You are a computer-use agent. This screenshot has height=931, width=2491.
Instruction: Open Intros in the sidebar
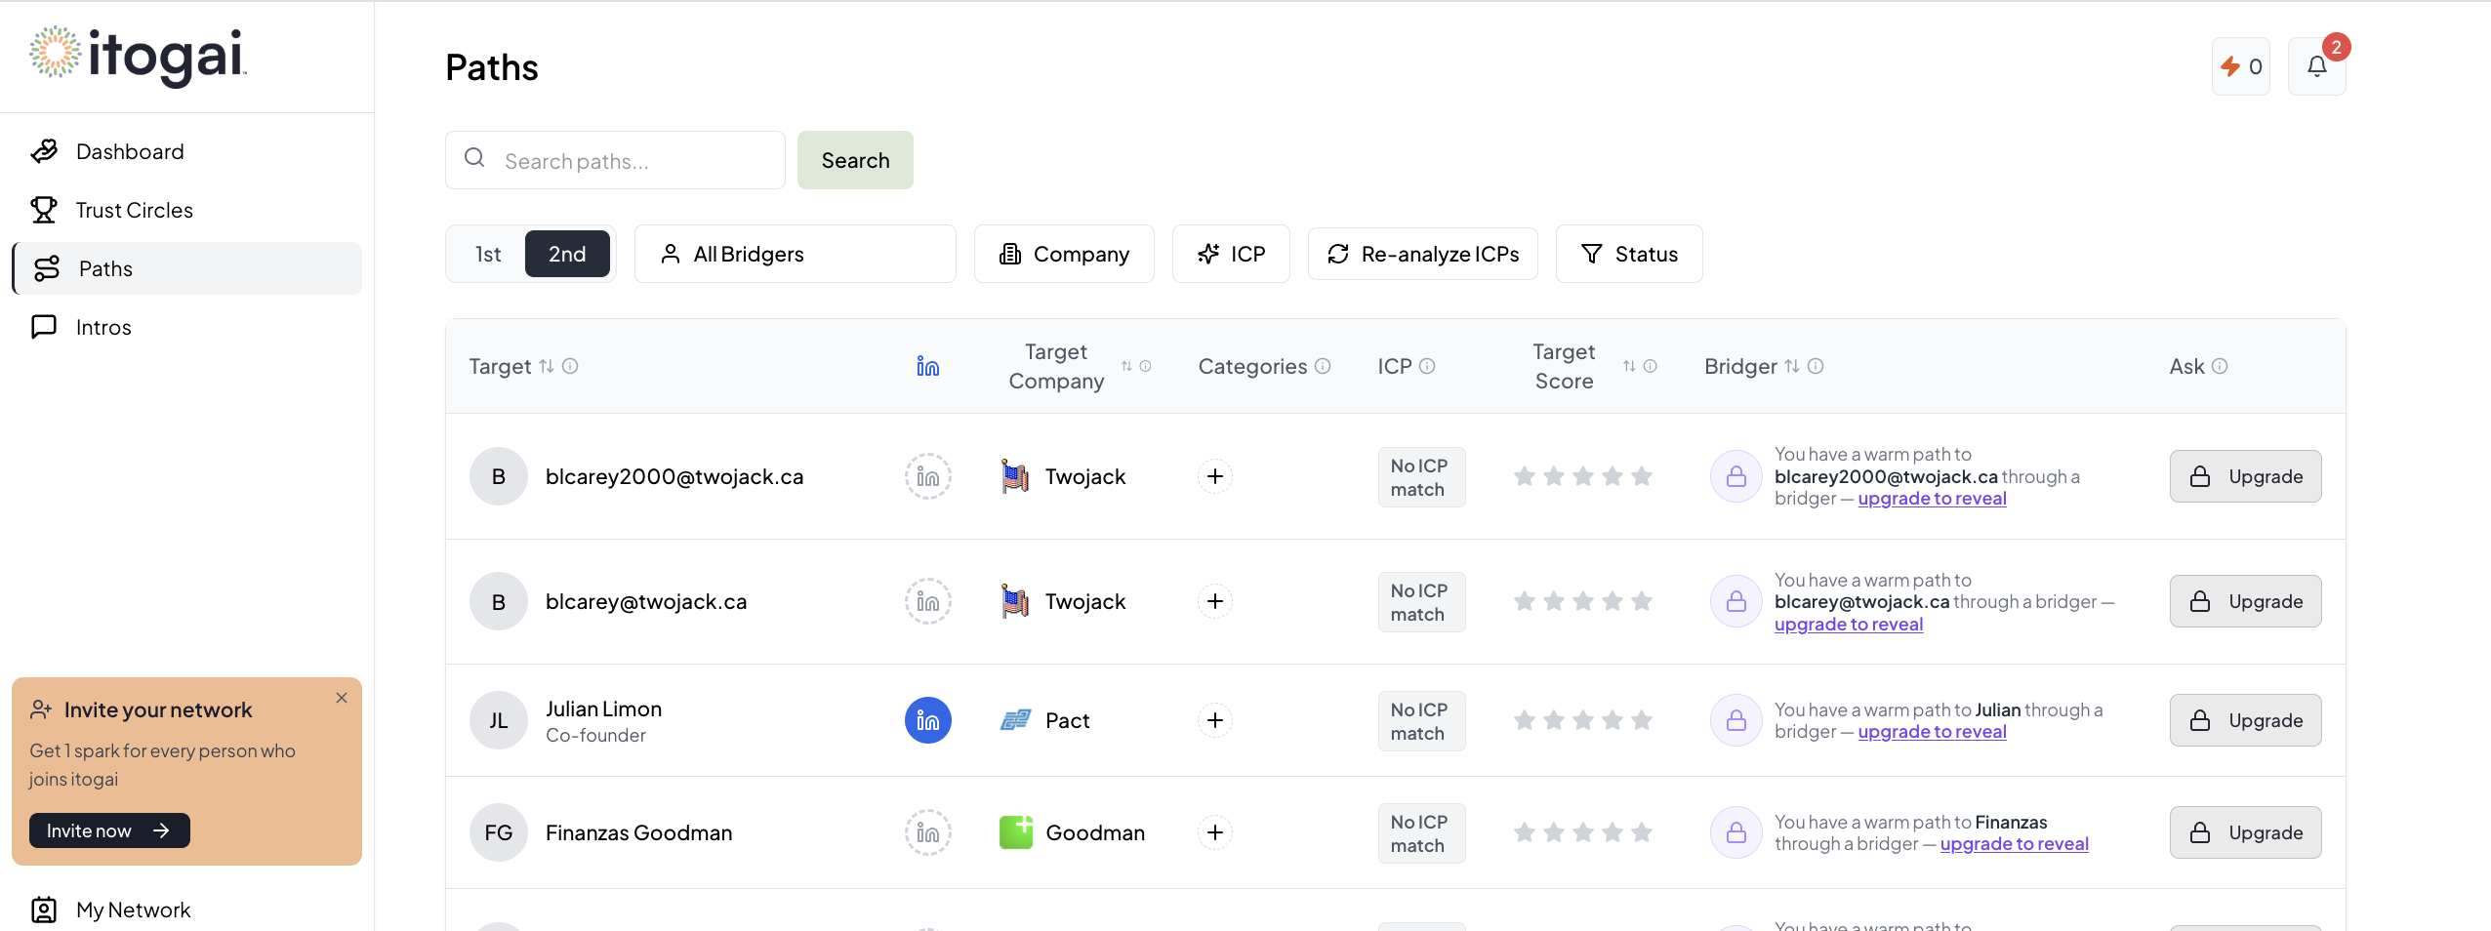pyautogui.click(x=103, y=327)
